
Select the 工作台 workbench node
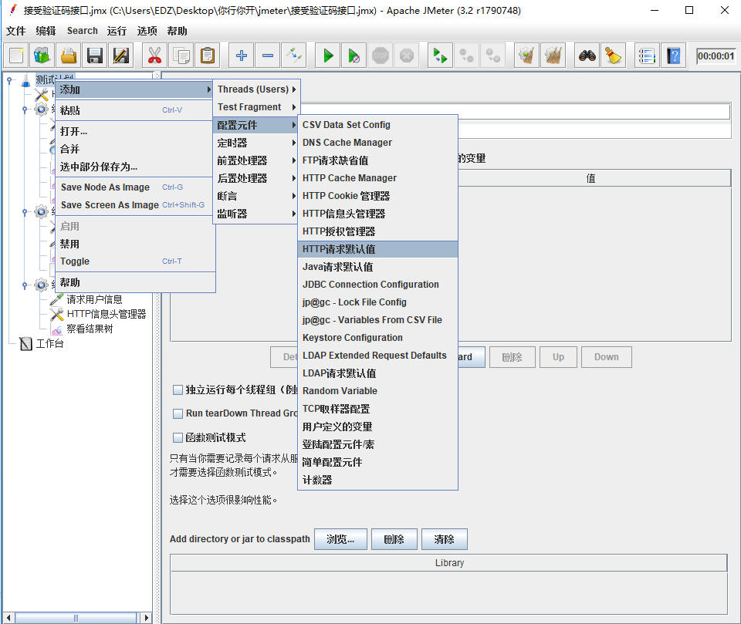click(49, 343)
